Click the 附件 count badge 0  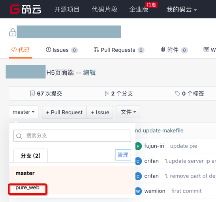[x=184, y=50]
